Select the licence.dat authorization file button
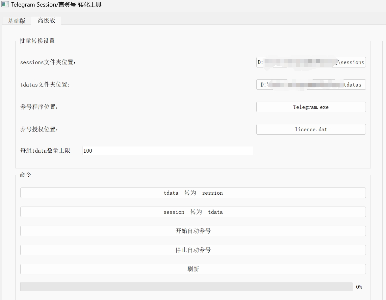386x300 pixels. click(311, 129)
